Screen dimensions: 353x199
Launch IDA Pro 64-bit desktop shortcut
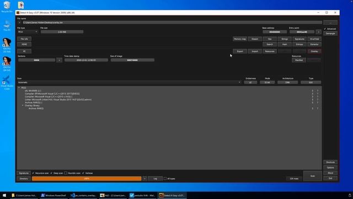[7, 64]
